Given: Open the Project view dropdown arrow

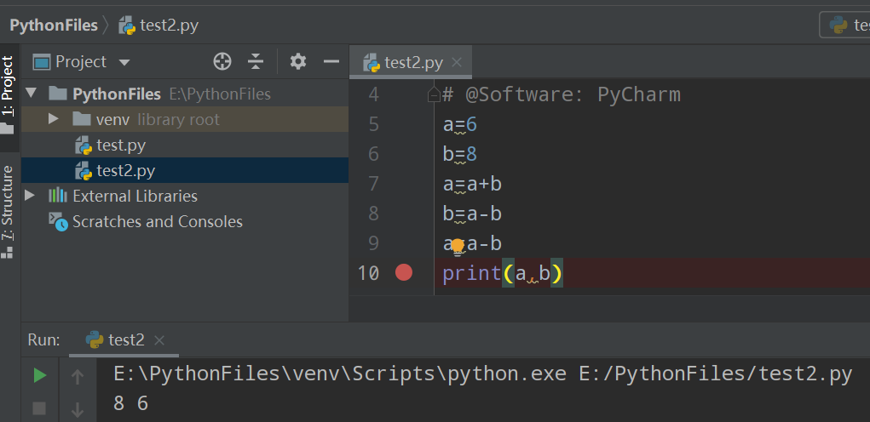Looking at the screenshot, I should pos(124,62).
